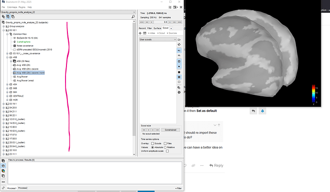Expand the 03.19.1 subject node
The image size is (330, 192).
[3, 104]
